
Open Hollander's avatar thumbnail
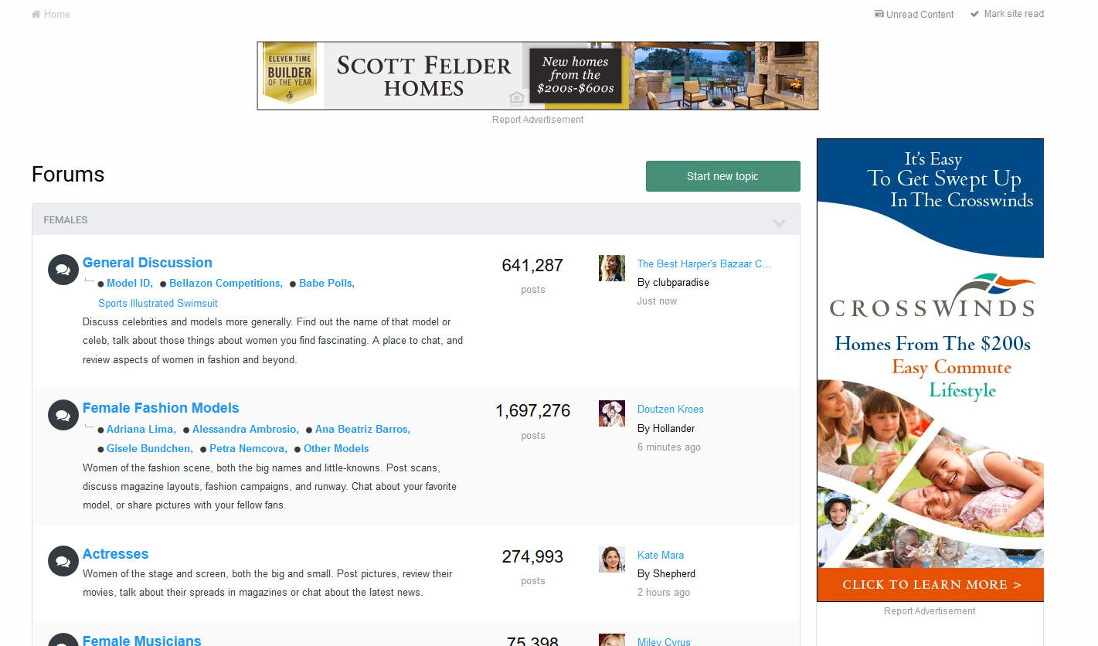[611, 413]
